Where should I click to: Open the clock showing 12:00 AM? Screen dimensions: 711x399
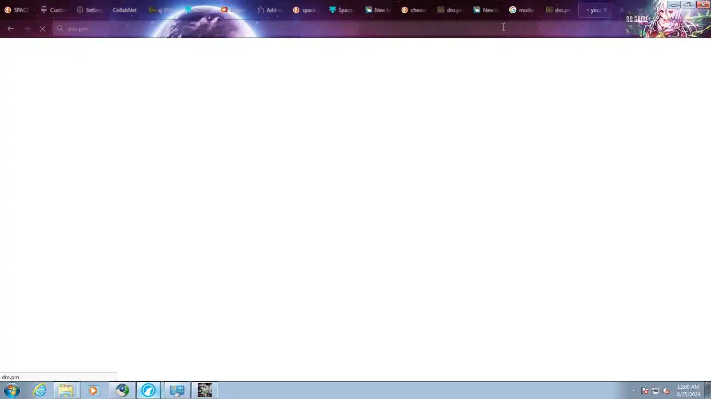coord(688,391)
